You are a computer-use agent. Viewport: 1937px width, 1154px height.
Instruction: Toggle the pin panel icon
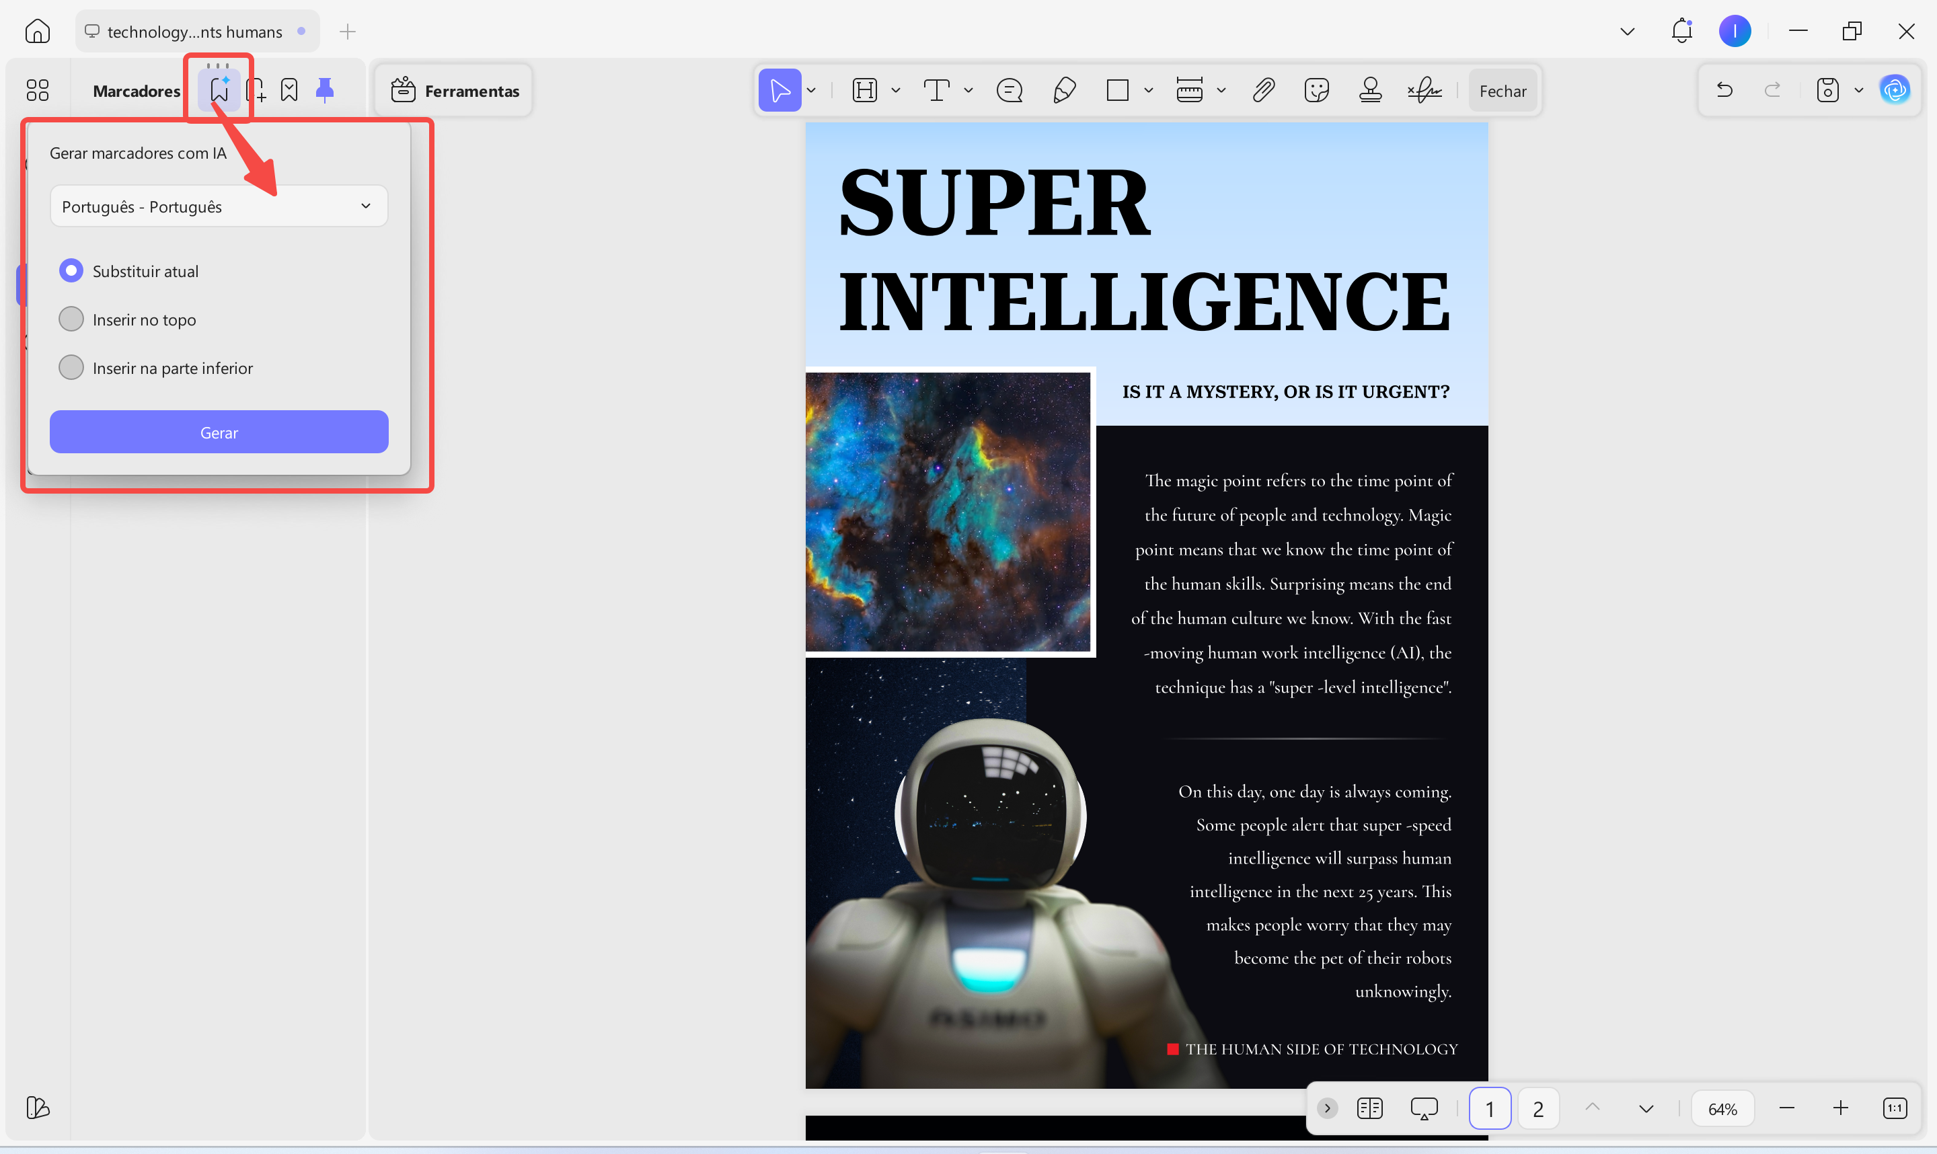pos(325,90)
